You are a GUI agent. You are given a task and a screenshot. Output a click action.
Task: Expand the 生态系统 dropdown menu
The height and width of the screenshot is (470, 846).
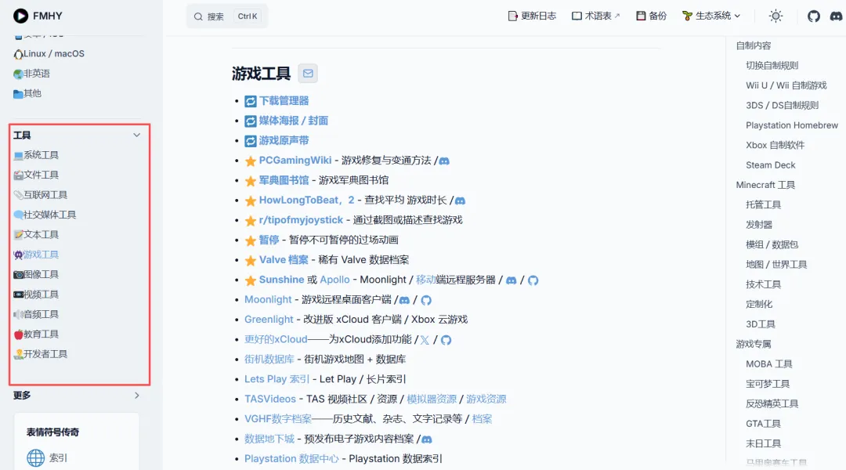click(711, 16)
